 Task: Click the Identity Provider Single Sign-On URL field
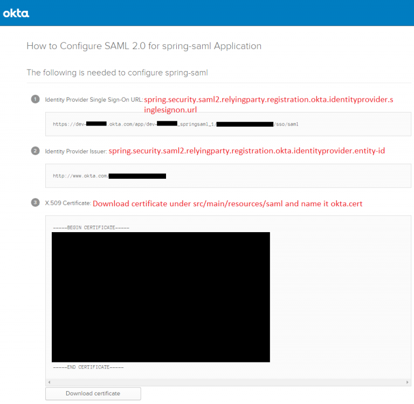[x=228, y=124]
